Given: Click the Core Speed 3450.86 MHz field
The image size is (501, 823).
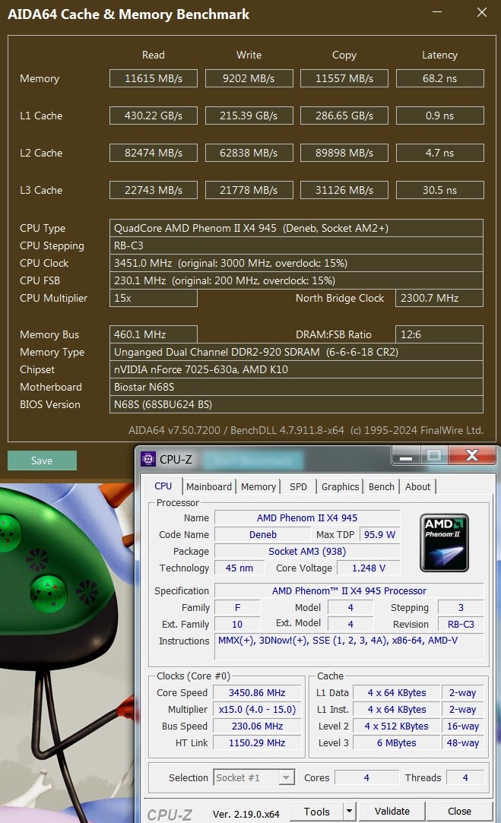Looking at the screenshot, I should 257,693.
